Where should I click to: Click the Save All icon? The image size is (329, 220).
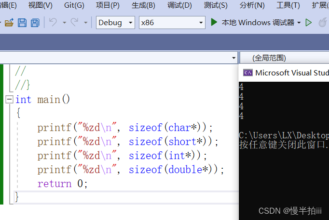pos(35,23)
